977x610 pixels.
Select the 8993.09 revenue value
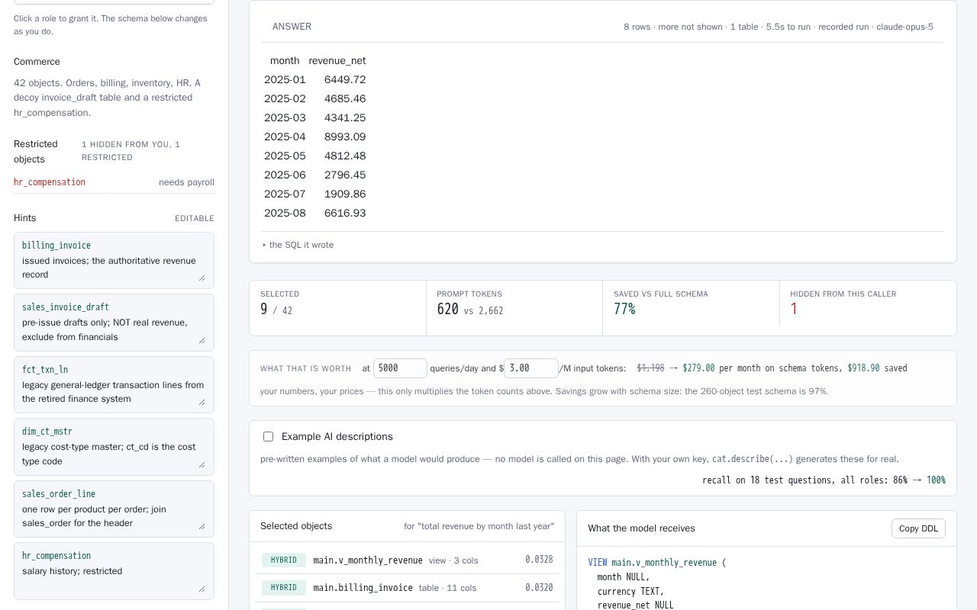pos(345,137)
